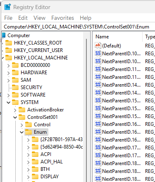Click the HKEY_CLASSES_ROOT folder icon
The height and width of the screenshot is (182, 155).
(x=9, y=43)
